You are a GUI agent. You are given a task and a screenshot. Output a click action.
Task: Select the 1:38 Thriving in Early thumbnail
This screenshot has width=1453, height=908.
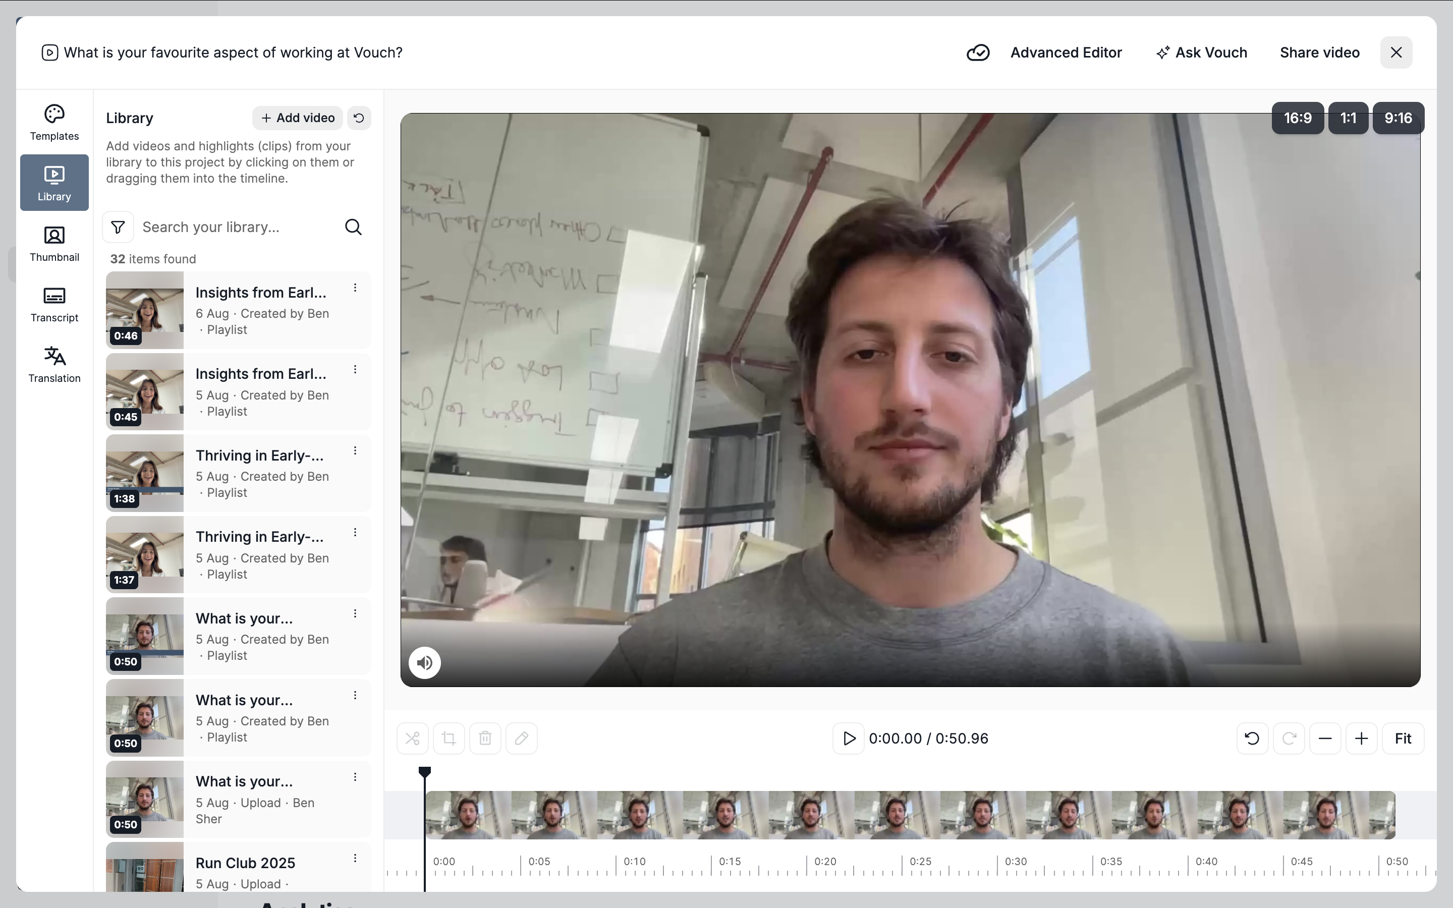point(145,473)
